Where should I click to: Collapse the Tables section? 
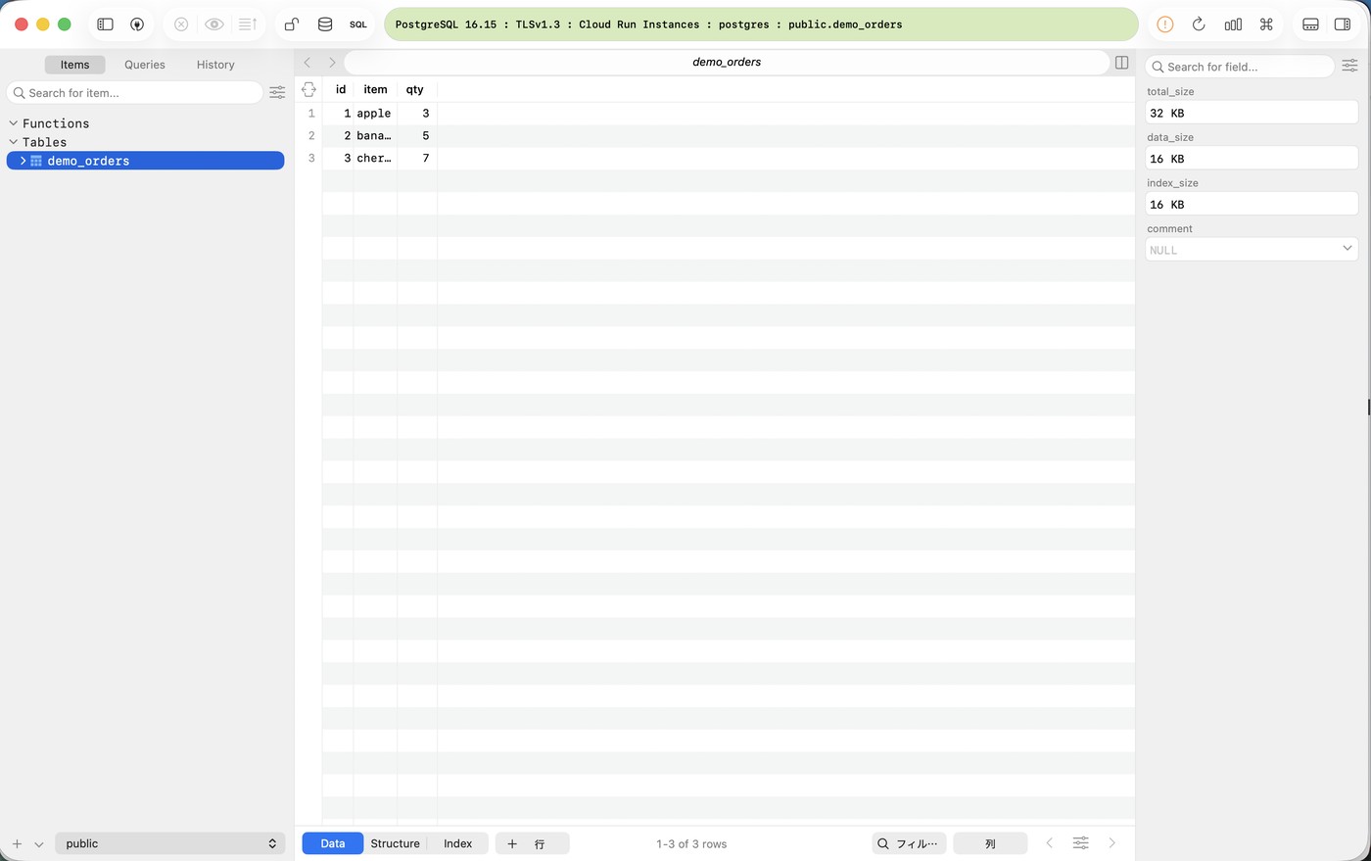(14, 142)
